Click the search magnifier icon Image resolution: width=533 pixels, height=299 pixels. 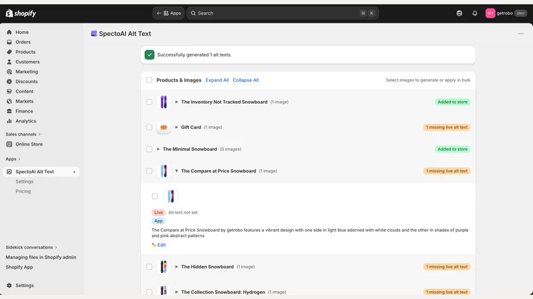point(193,13)
